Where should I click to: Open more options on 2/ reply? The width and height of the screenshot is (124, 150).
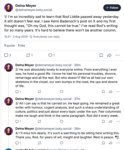pyautogui.click(x=118, y=92)
